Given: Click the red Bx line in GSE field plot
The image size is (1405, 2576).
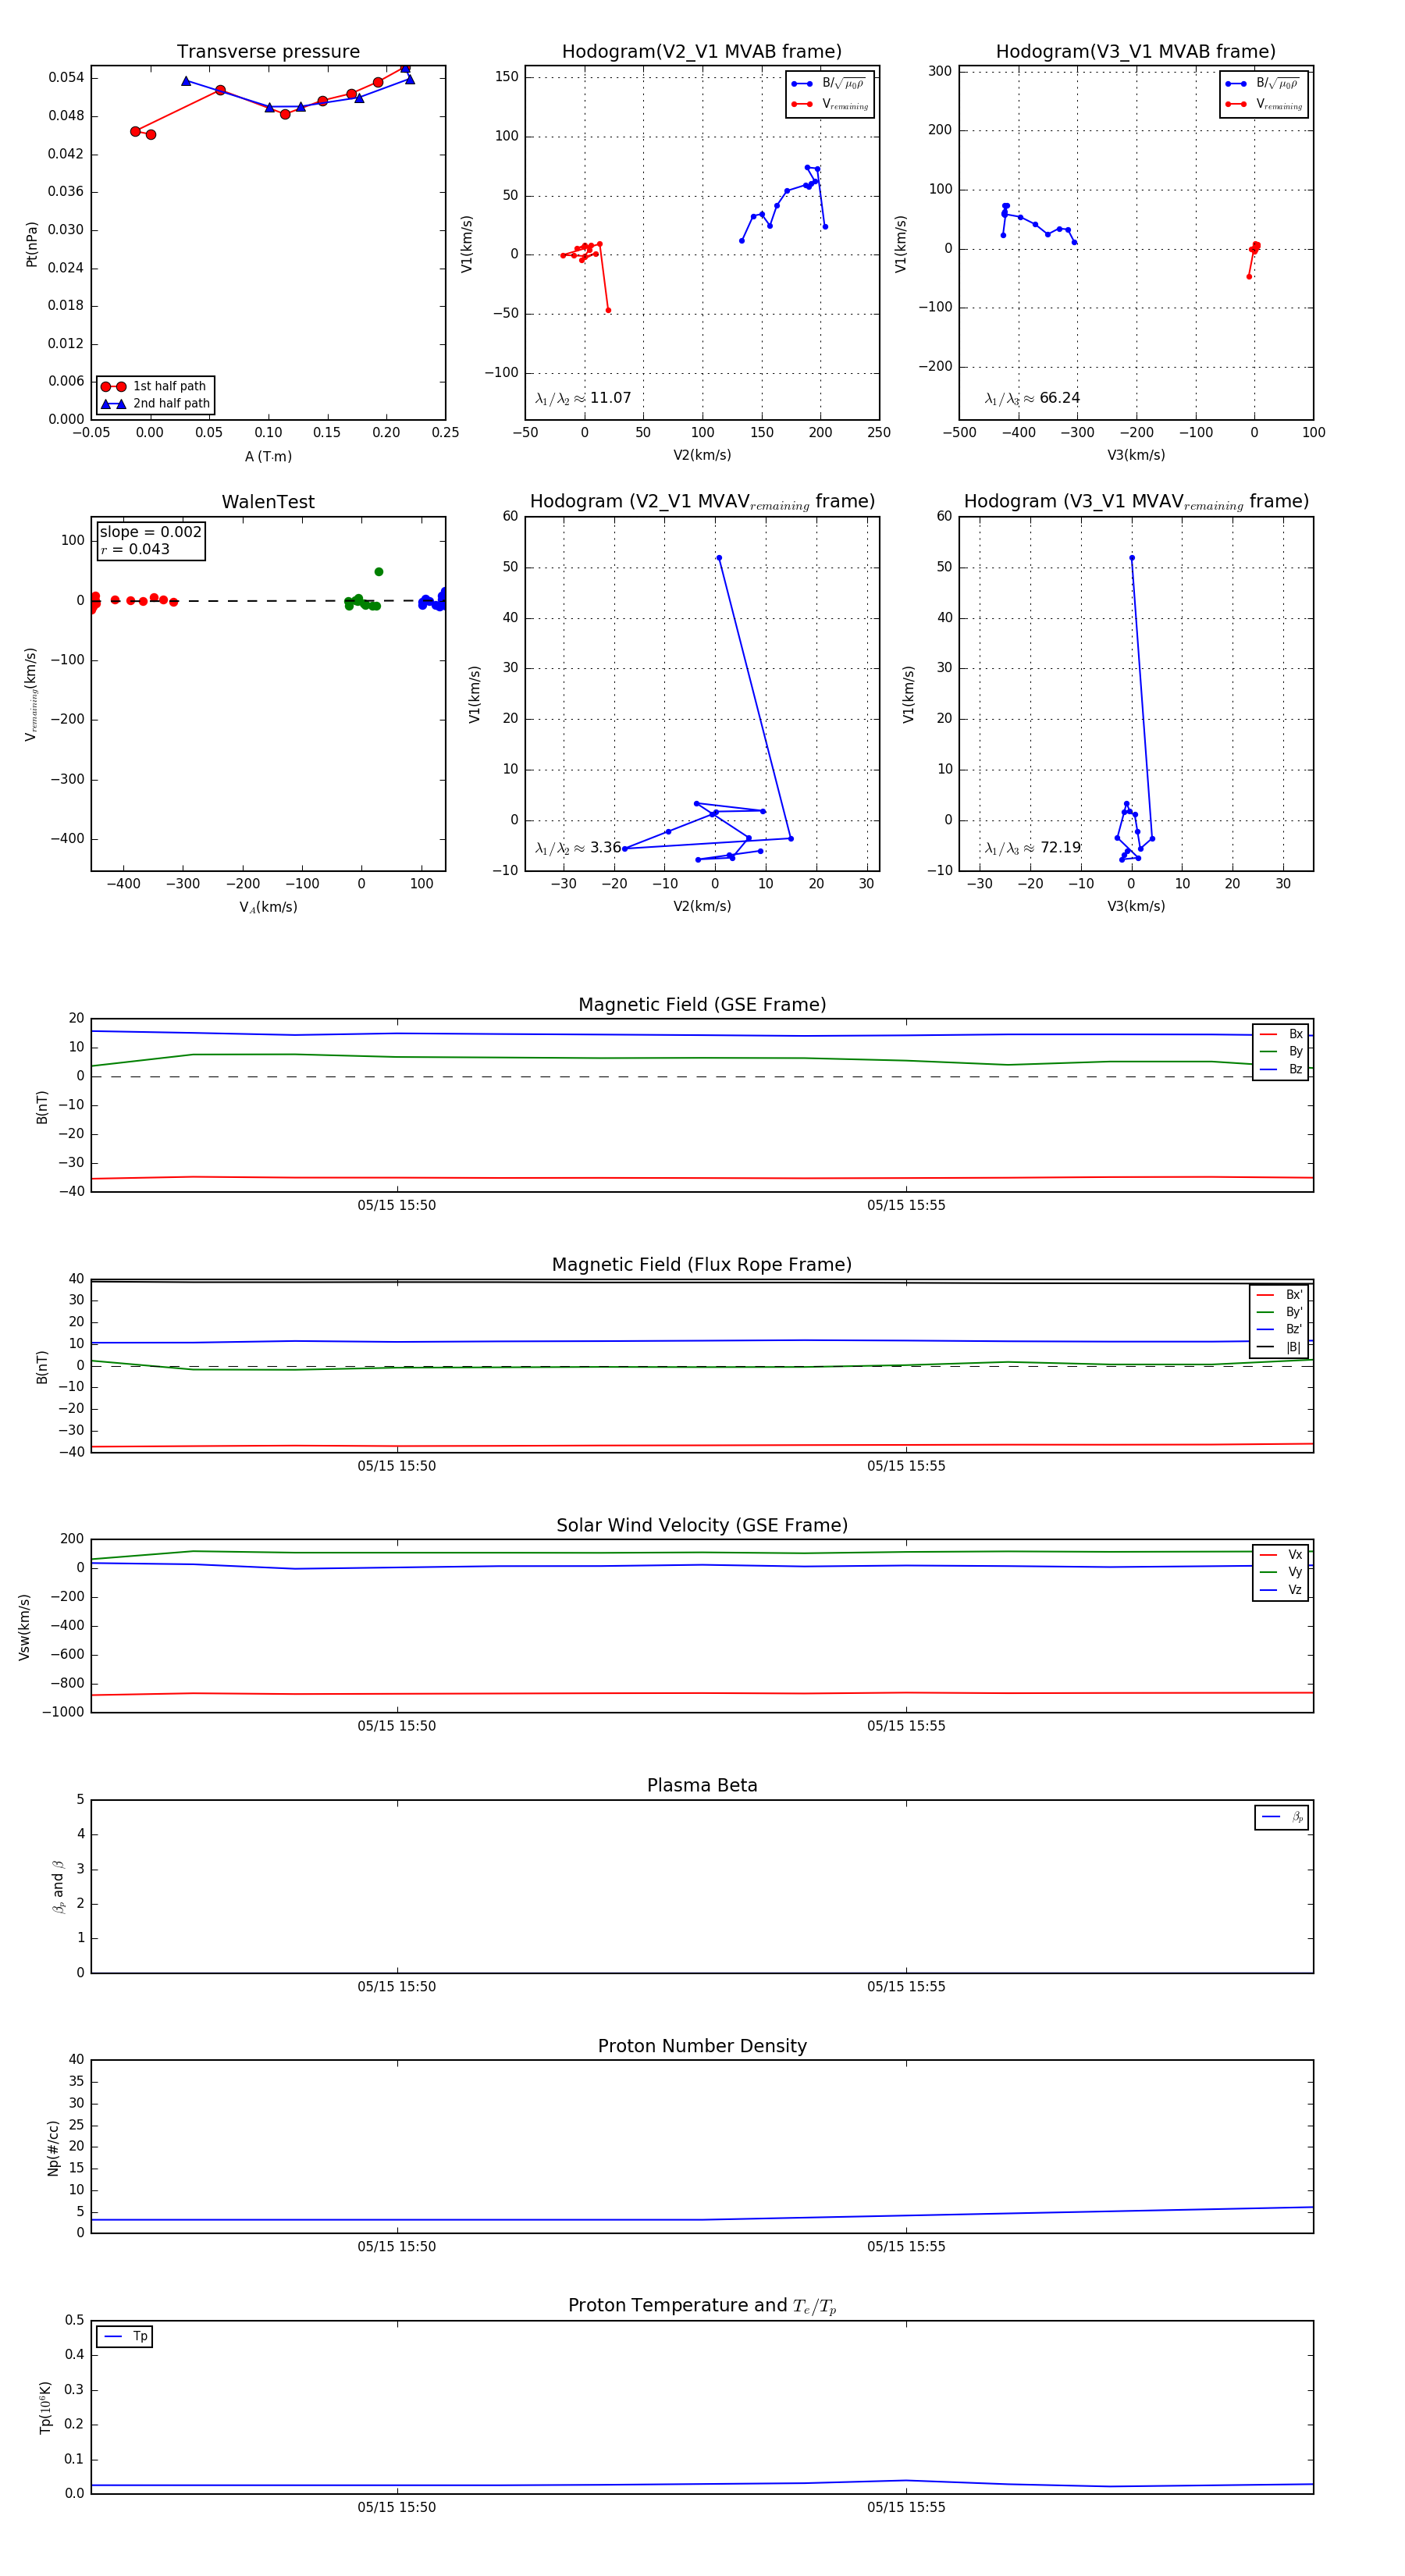Looking at the screenshot, I should click(x=702, y=1178).
